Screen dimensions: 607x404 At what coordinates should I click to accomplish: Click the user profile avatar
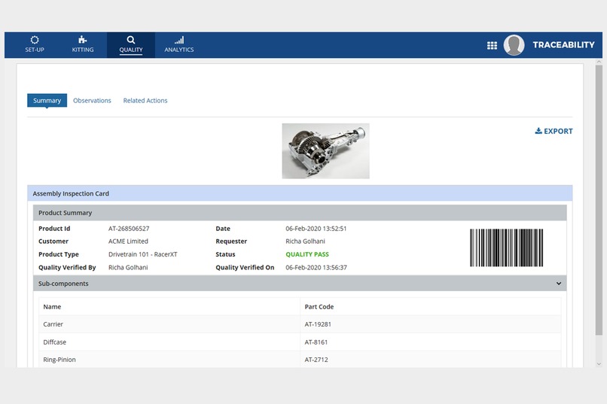coord(514,45)
